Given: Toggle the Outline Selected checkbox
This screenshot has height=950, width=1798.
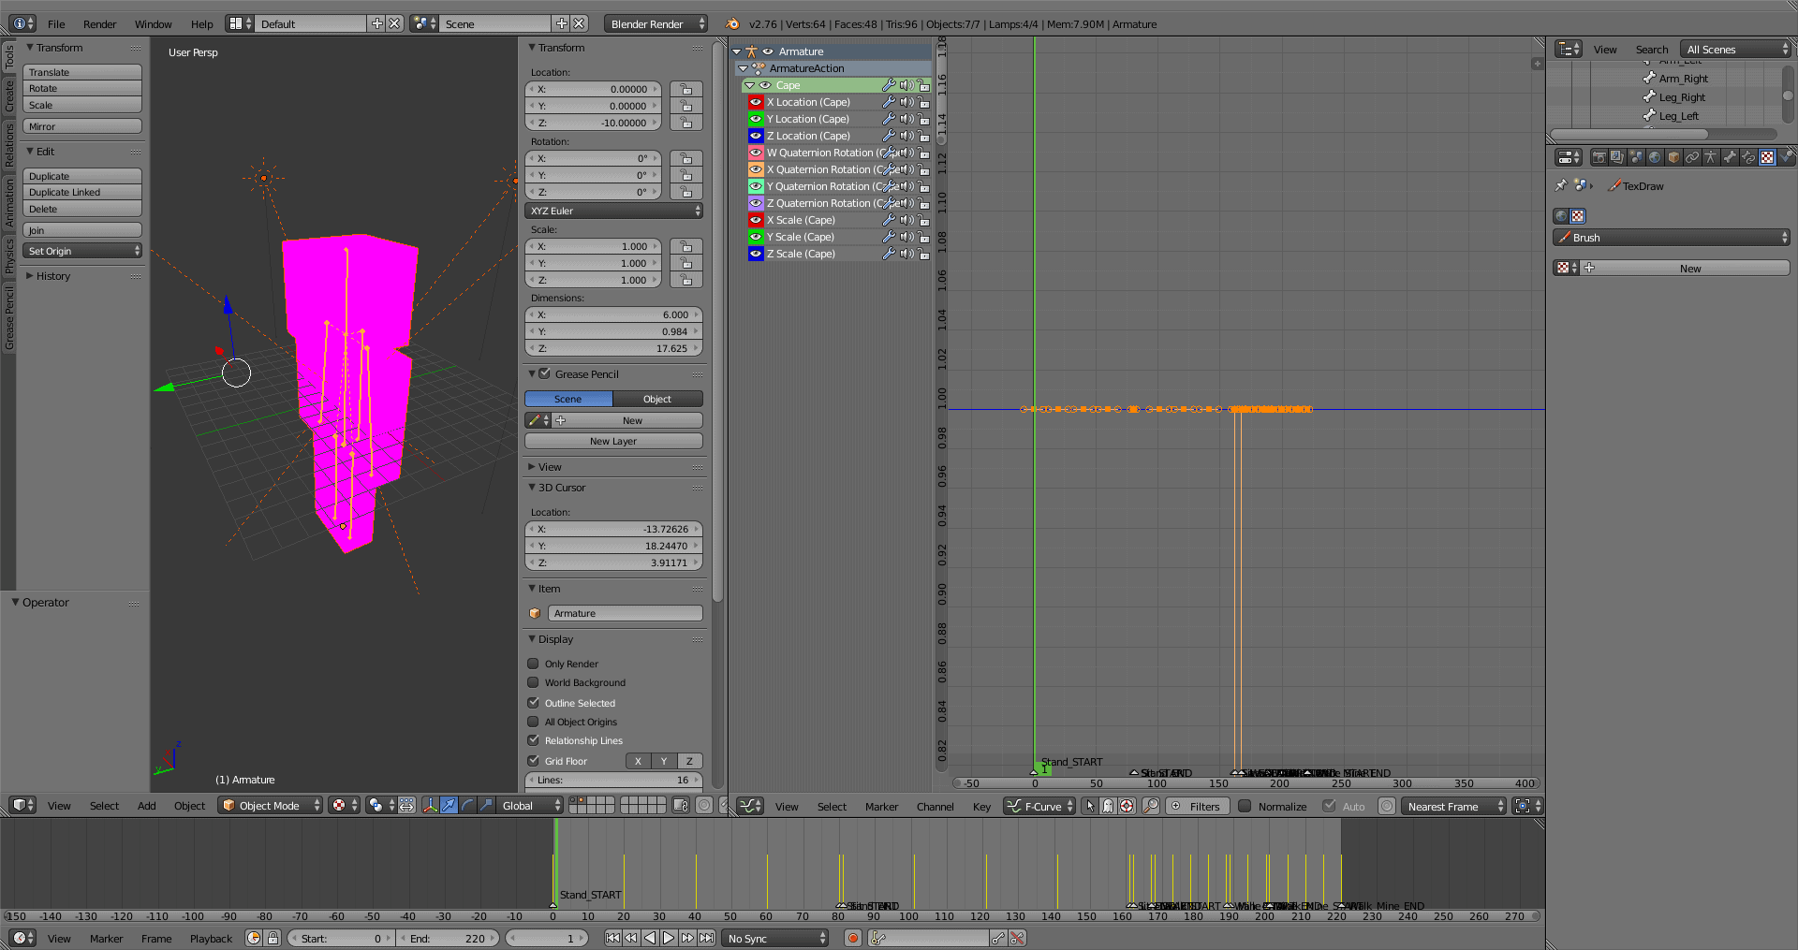Looking at the screenshot, I should 533,703.
